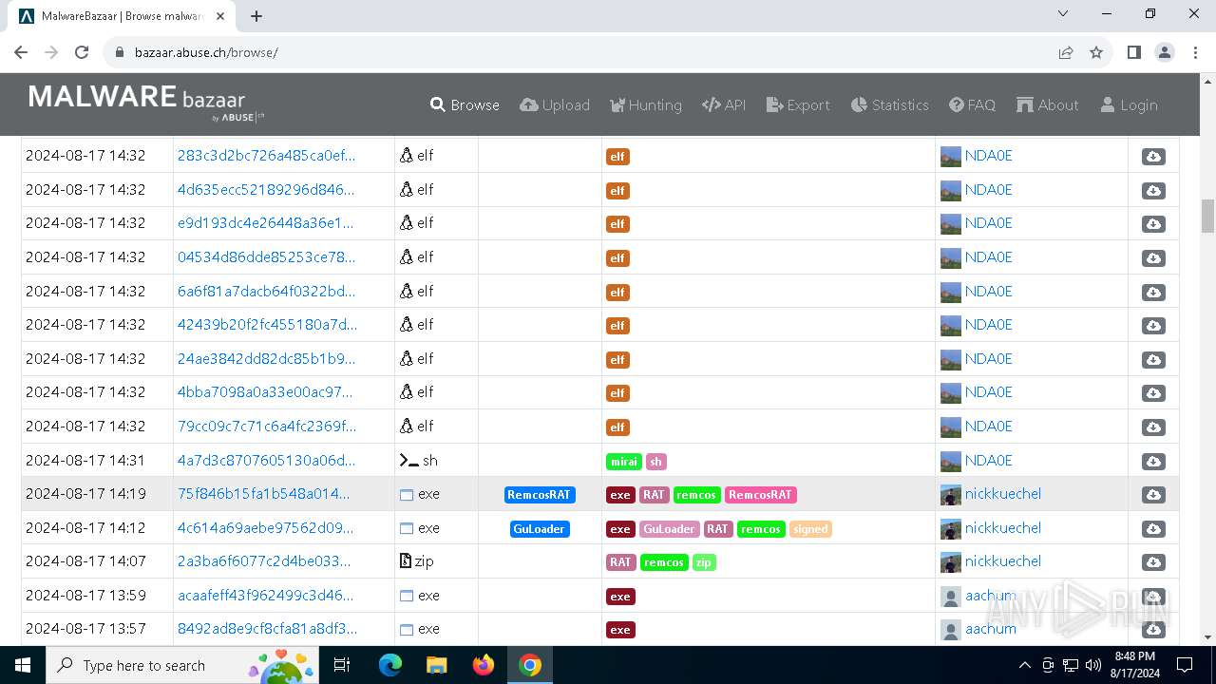Download the sh sample 4a7d3c8707605130a06d

(x=1153, y=461)
